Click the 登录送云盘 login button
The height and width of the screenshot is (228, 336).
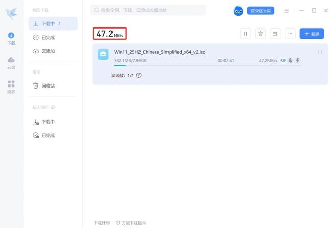click(x=261, y=11)
